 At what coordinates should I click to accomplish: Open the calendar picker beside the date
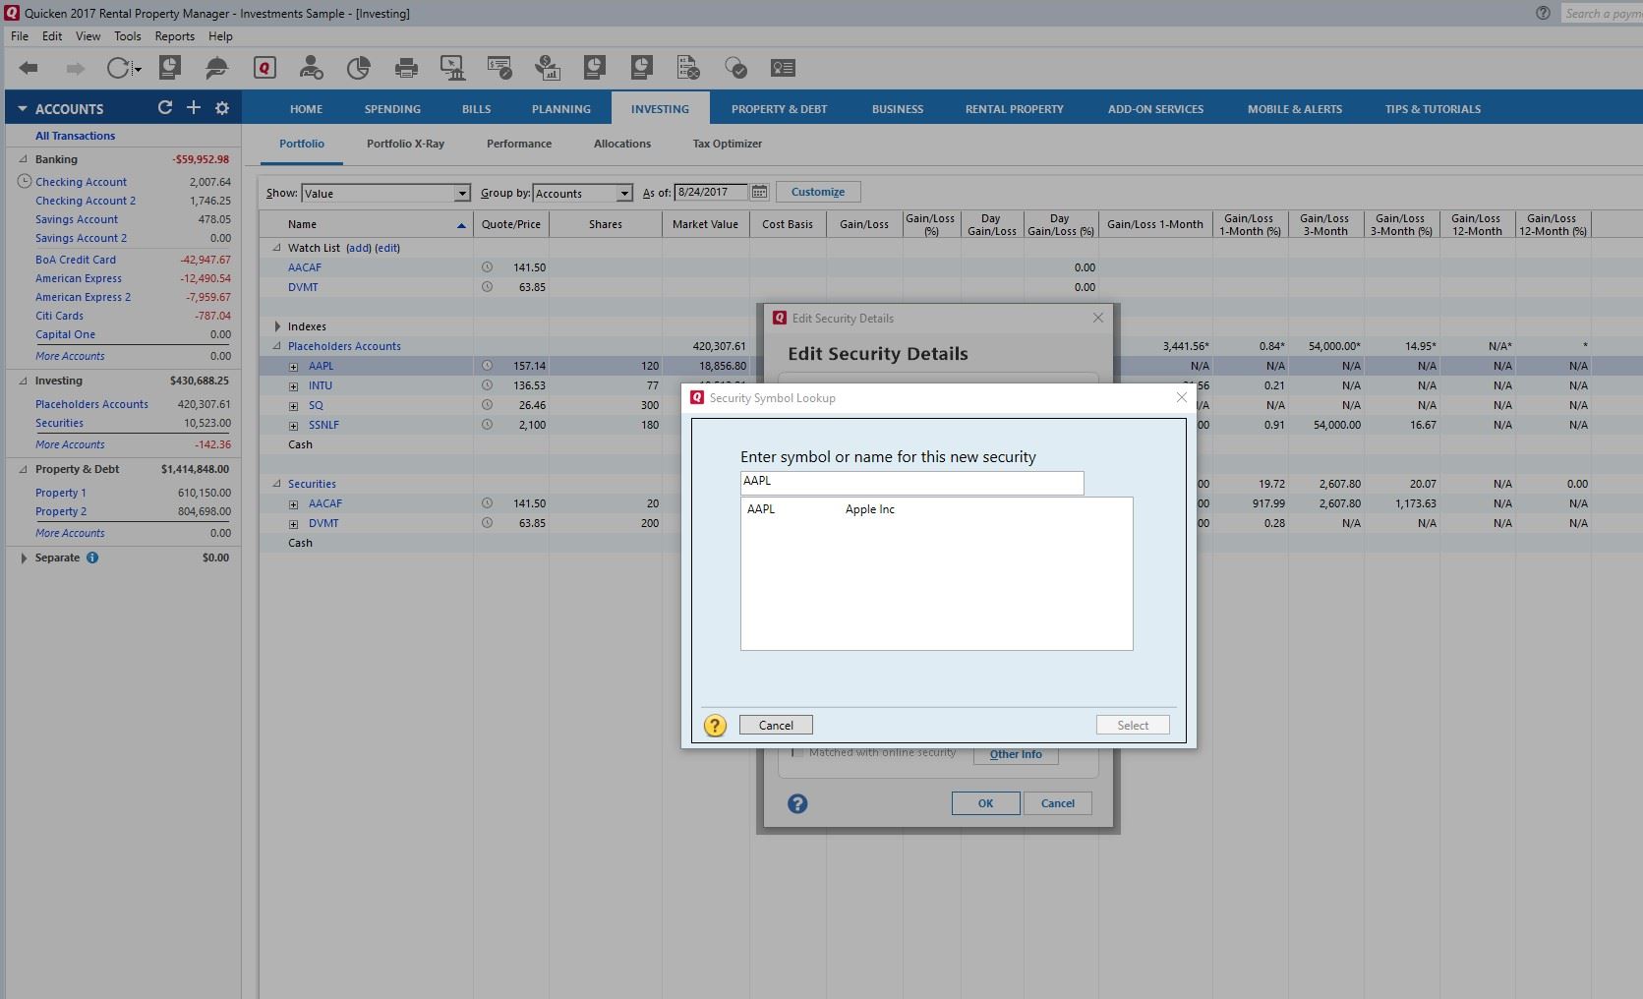tap(759, 193)
